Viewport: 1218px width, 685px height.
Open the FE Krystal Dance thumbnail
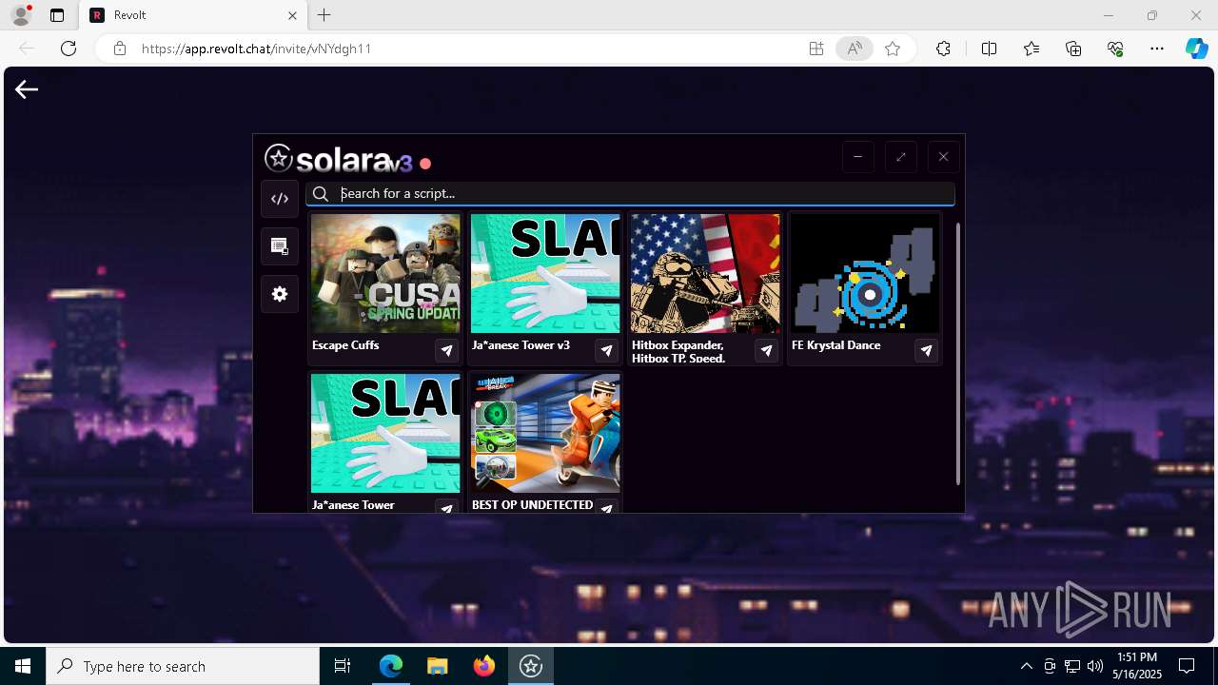click(865, 273)
